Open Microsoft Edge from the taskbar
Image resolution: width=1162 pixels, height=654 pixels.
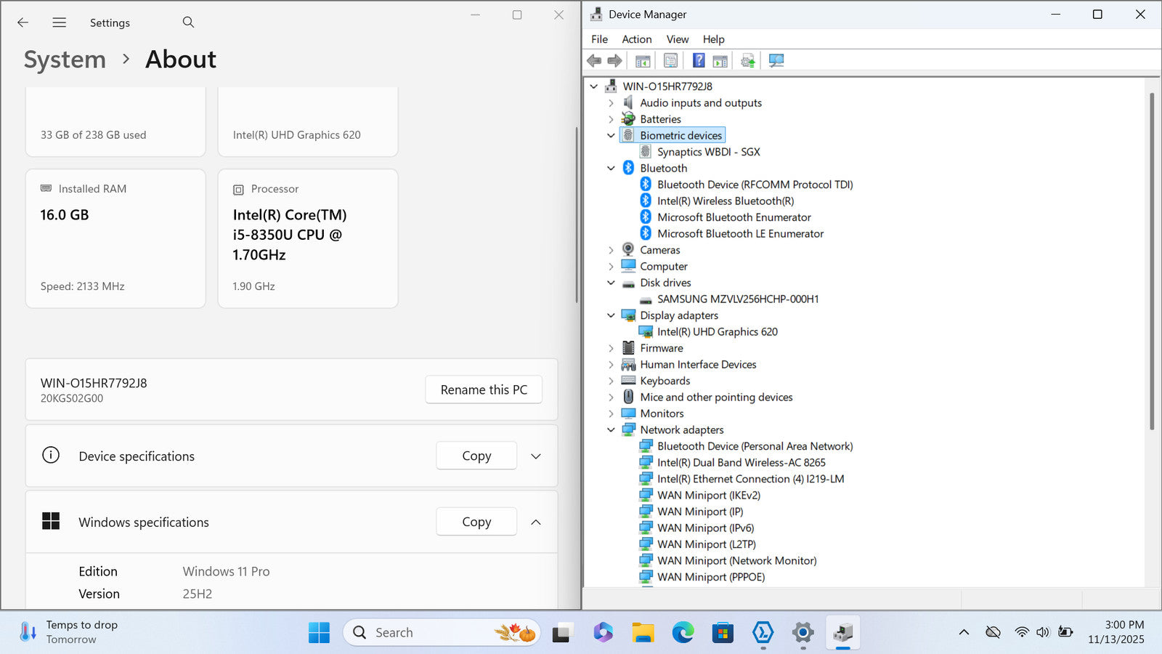click(683, 633)
